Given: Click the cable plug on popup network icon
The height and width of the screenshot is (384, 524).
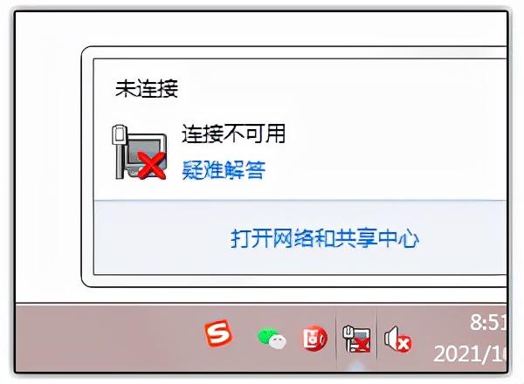Looking at the screenshot, I should [119, 135].
